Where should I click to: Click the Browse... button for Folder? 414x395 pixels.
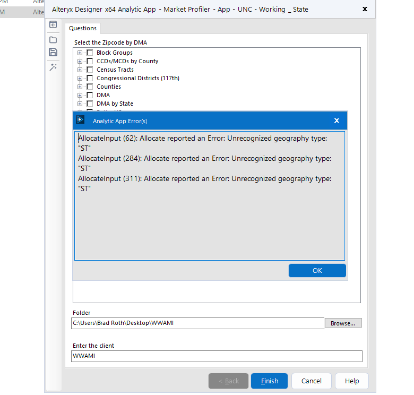coord(343,323)
